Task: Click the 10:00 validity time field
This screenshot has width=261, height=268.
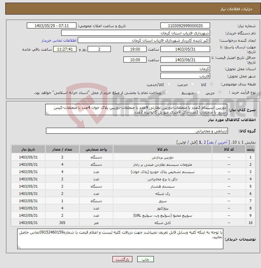Action: (x=135, y=60)
